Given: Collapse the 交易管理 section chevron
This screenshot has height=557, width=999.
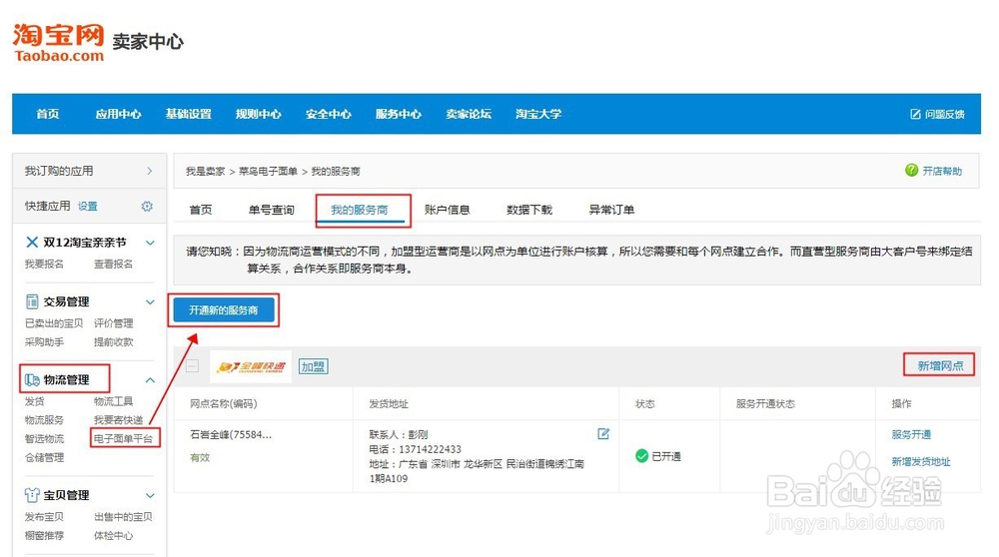Looking at the screenshot, I should coord(151,301).
